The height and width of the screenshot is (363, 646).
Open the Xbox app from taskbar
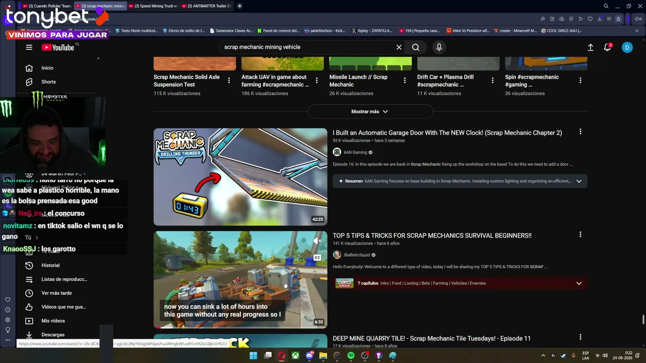[x=295, y=355]
